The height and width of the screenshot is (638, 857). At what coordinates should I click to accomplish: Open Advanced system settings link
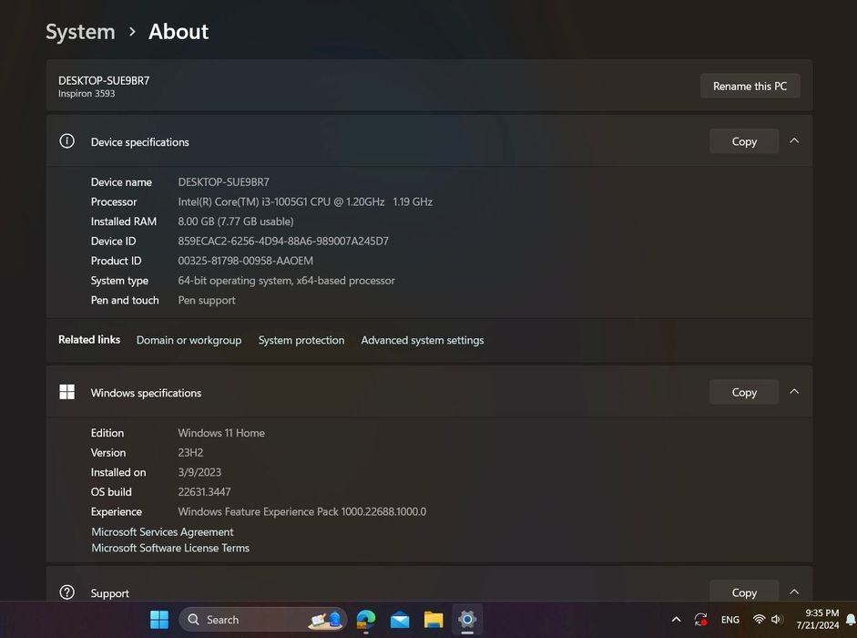pyautogui.click(x=422, y=340)
